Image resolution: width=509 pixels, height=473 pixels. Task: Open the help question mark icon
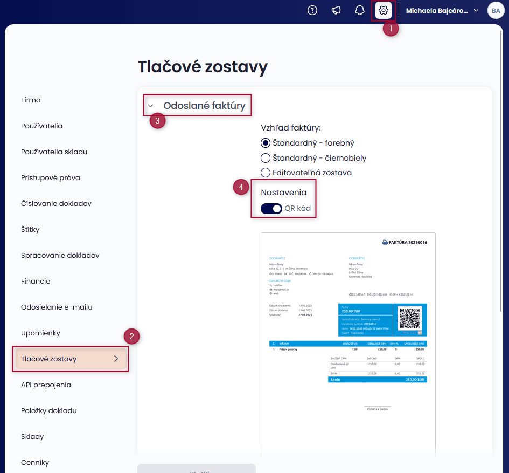point(312,11)
